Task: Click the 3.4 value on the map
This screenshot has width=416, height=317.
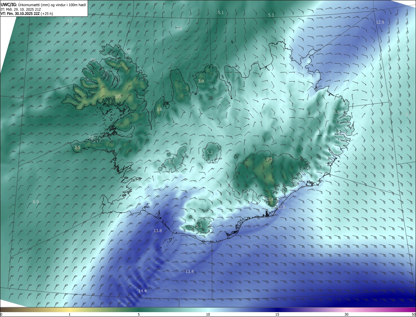Action: tap(270, 199)
